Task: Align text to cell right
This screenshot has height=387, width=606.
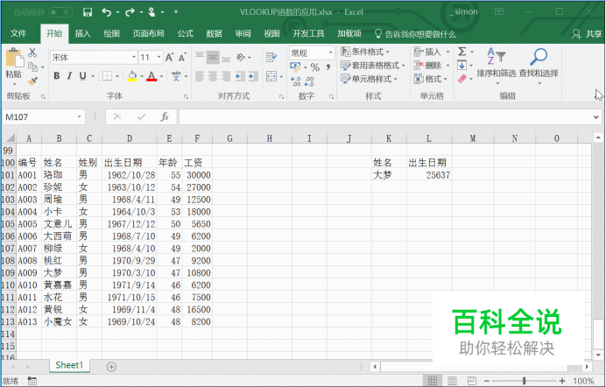Action: 226,76
